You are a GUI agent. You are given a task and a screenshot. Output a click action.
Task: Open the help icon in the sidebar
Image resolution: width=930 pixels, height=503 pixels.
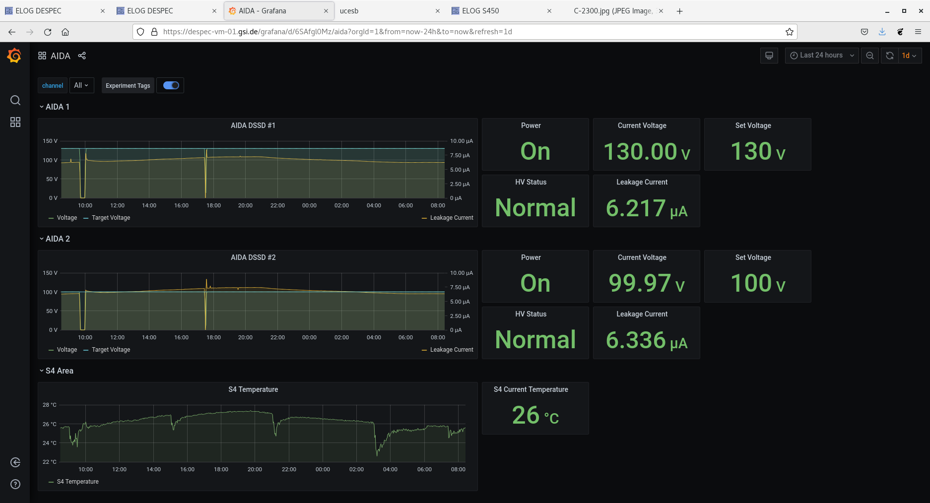coord(15,484)
